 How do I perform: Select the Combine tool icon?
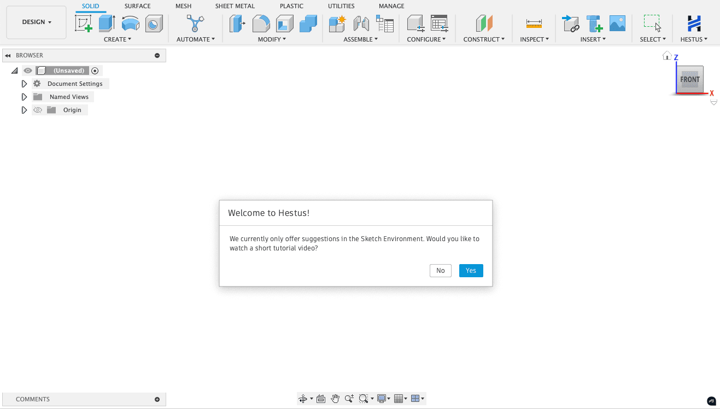tap(308, 24)
